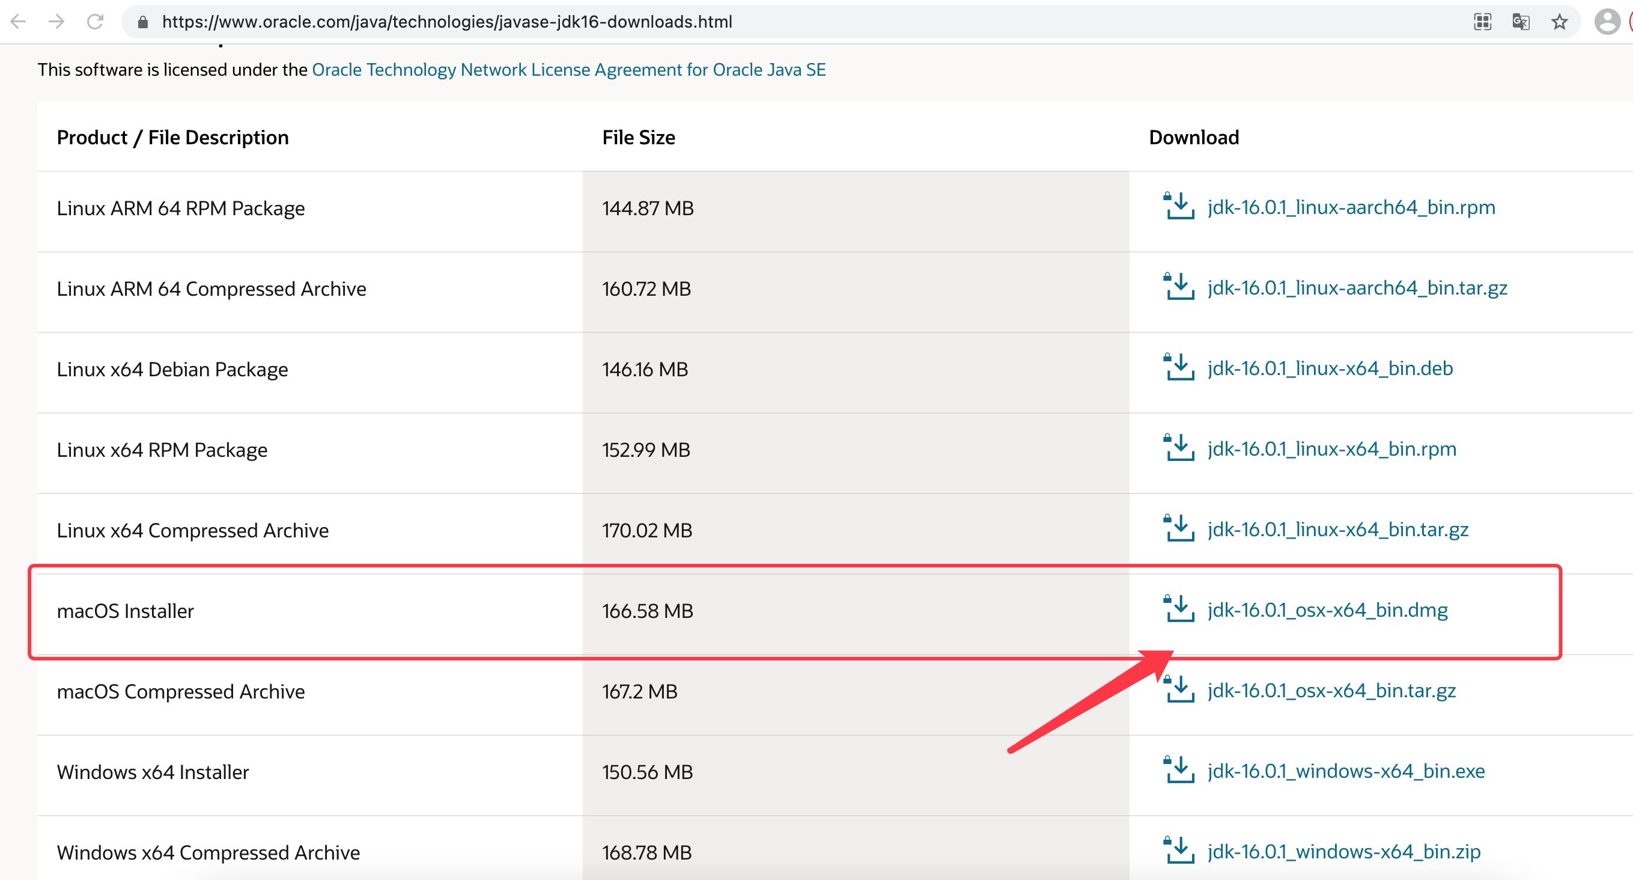
Task: Click download icon for osx-x64 tar.gz
Action: (x=1178, y=689)
